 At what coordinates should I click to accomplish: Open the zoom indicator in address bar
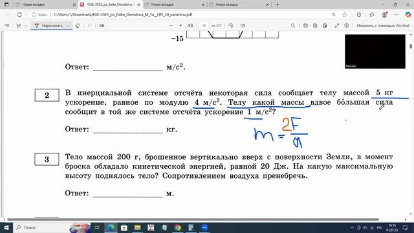(x=334, y=15)
